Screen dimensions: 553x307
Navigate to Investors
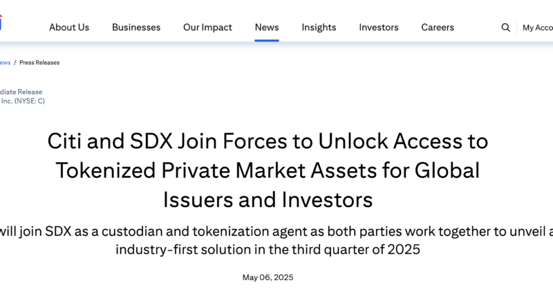[x=379, y=28]
